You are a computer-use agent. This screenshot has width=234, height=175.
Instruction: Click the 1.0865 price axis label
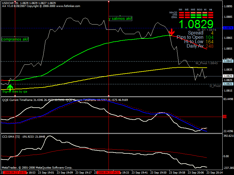228,38
